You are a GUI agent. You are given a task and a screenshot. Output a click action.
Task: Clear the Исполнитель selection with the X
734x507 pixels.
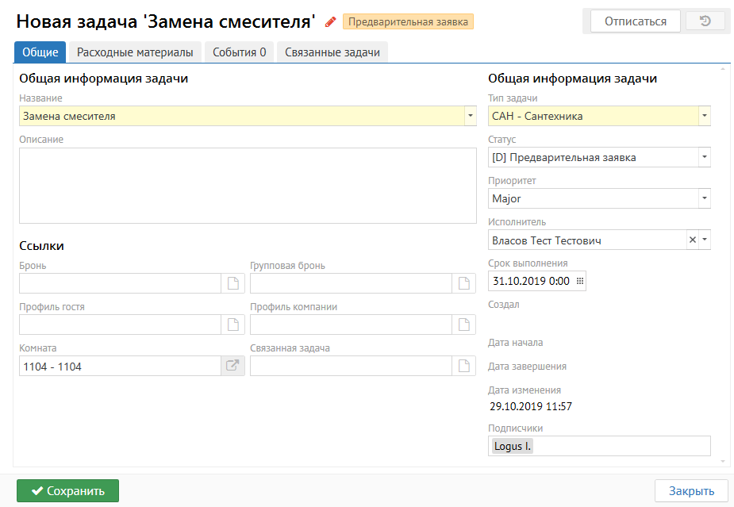692,240
